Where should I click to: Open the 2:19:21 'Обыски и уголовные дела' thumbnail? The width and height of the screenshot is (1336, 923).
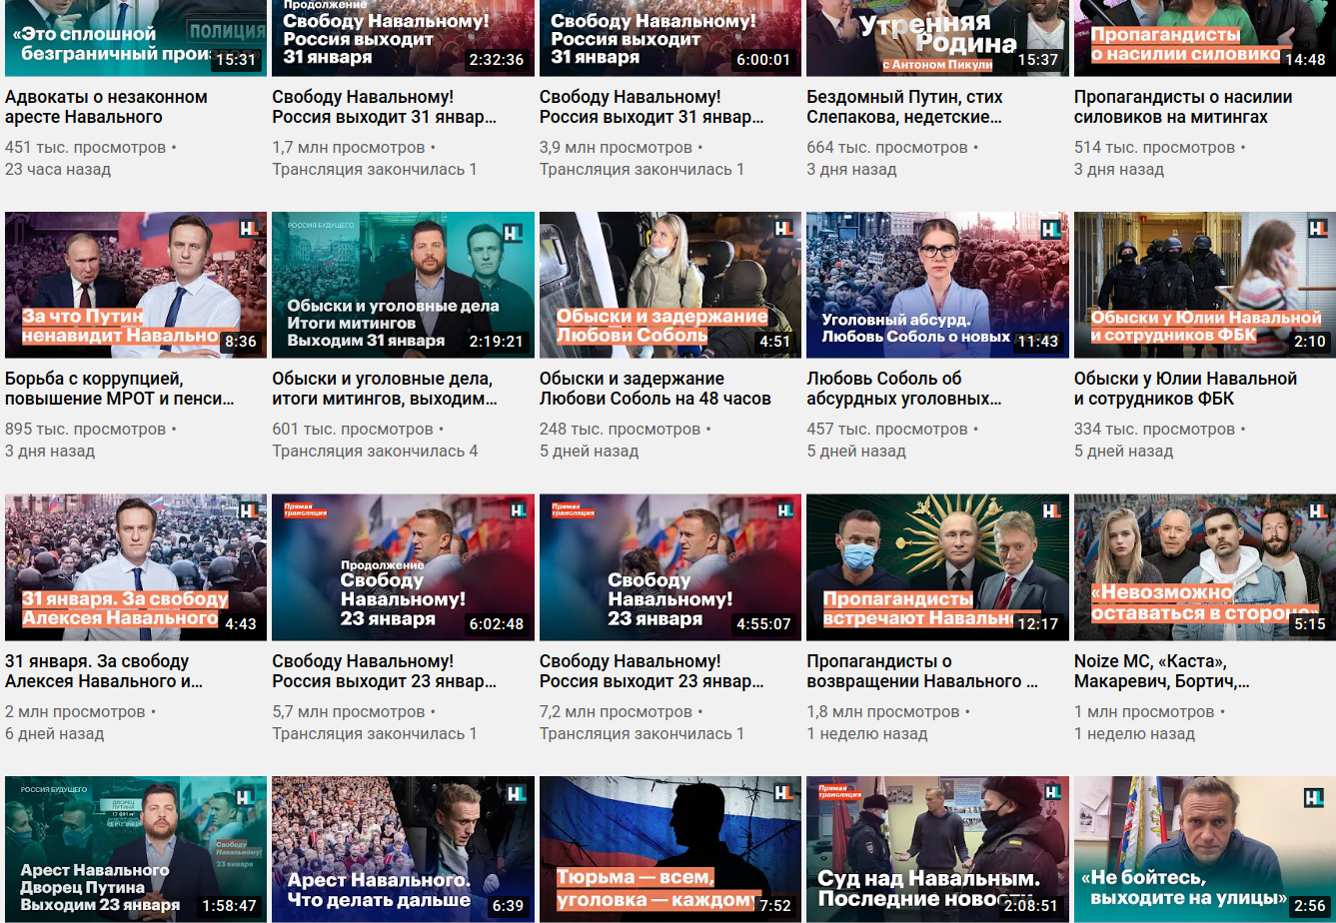point(403,285)
